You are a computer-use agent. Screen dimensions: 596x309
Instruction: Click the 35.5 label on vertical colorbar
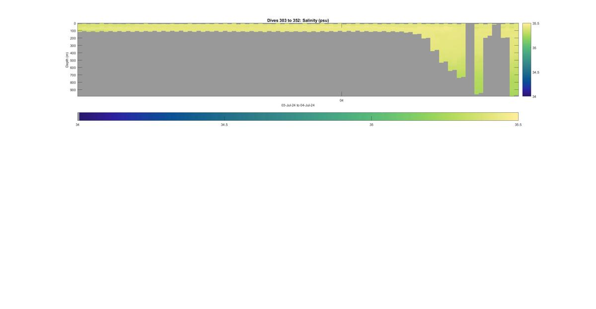pyautogui.click(x=536, y=23)
